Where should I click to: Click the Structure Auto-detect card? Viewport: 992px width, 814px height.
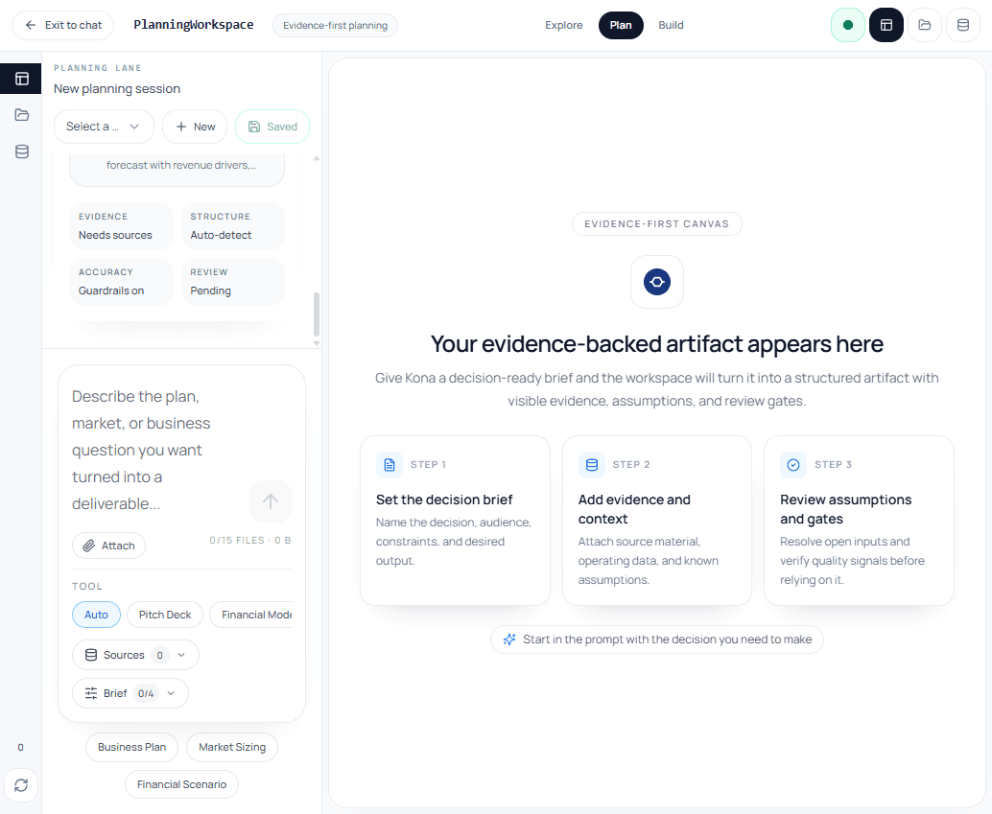click(233, 226)
